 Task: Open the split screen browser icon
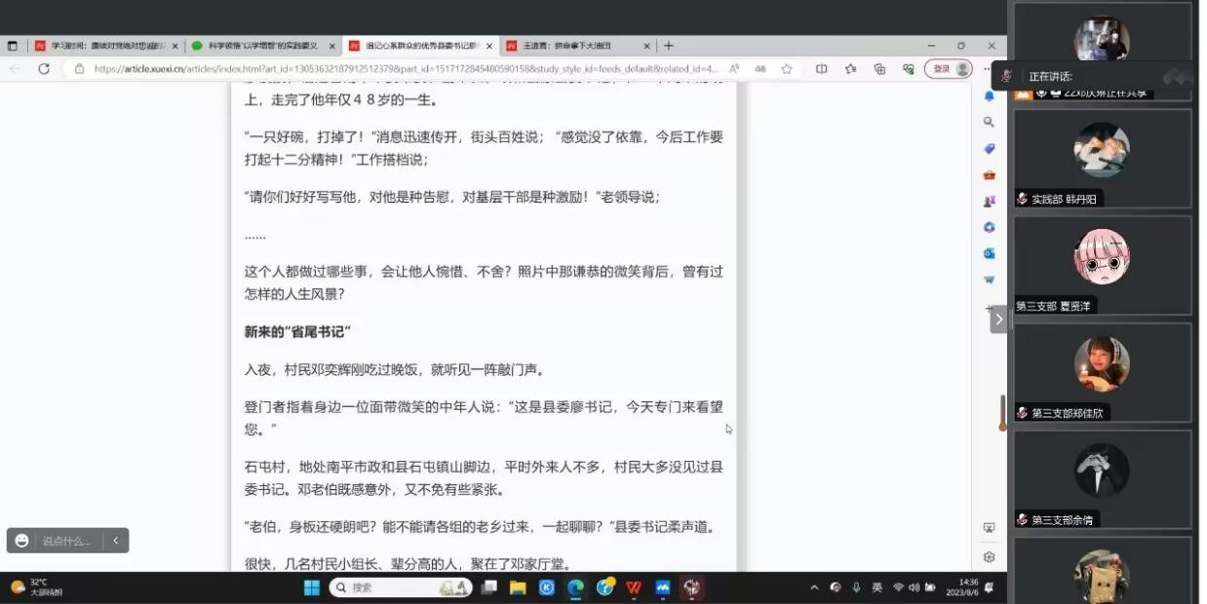pos(821,69)
